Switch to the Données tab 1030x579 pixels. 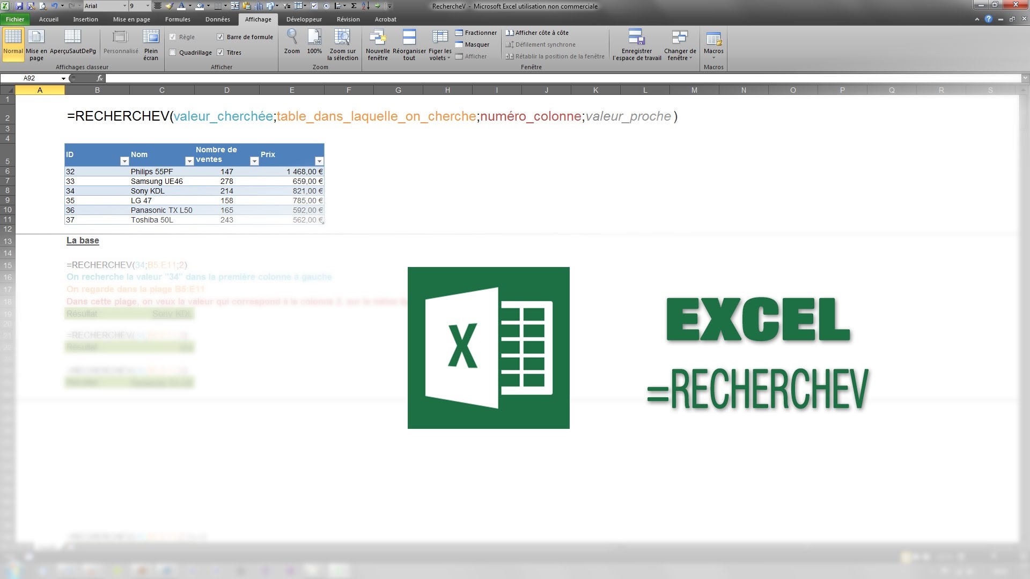click(x=217, y=19)
